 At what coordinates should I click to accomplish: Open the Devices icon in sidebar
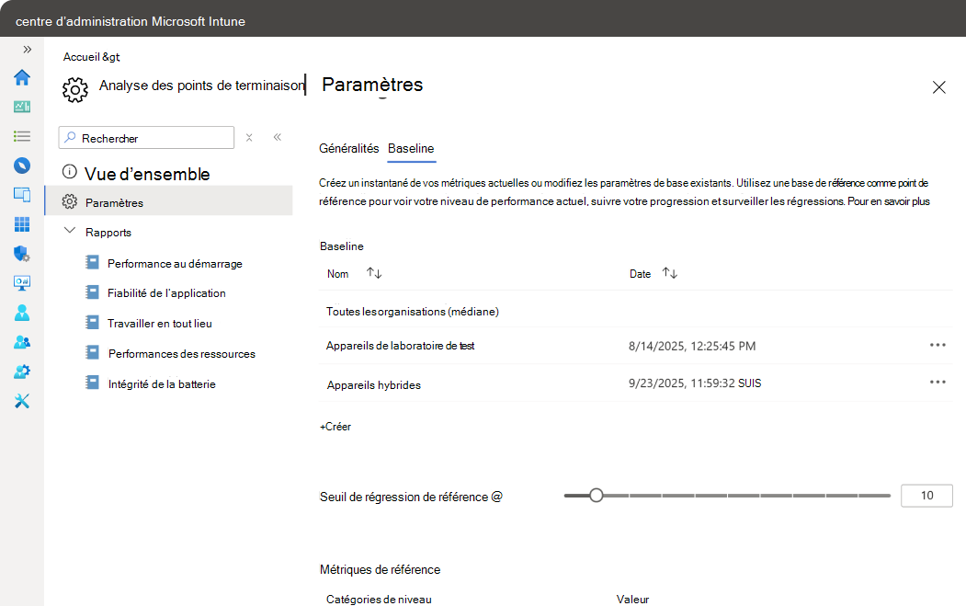pos(21,195)
